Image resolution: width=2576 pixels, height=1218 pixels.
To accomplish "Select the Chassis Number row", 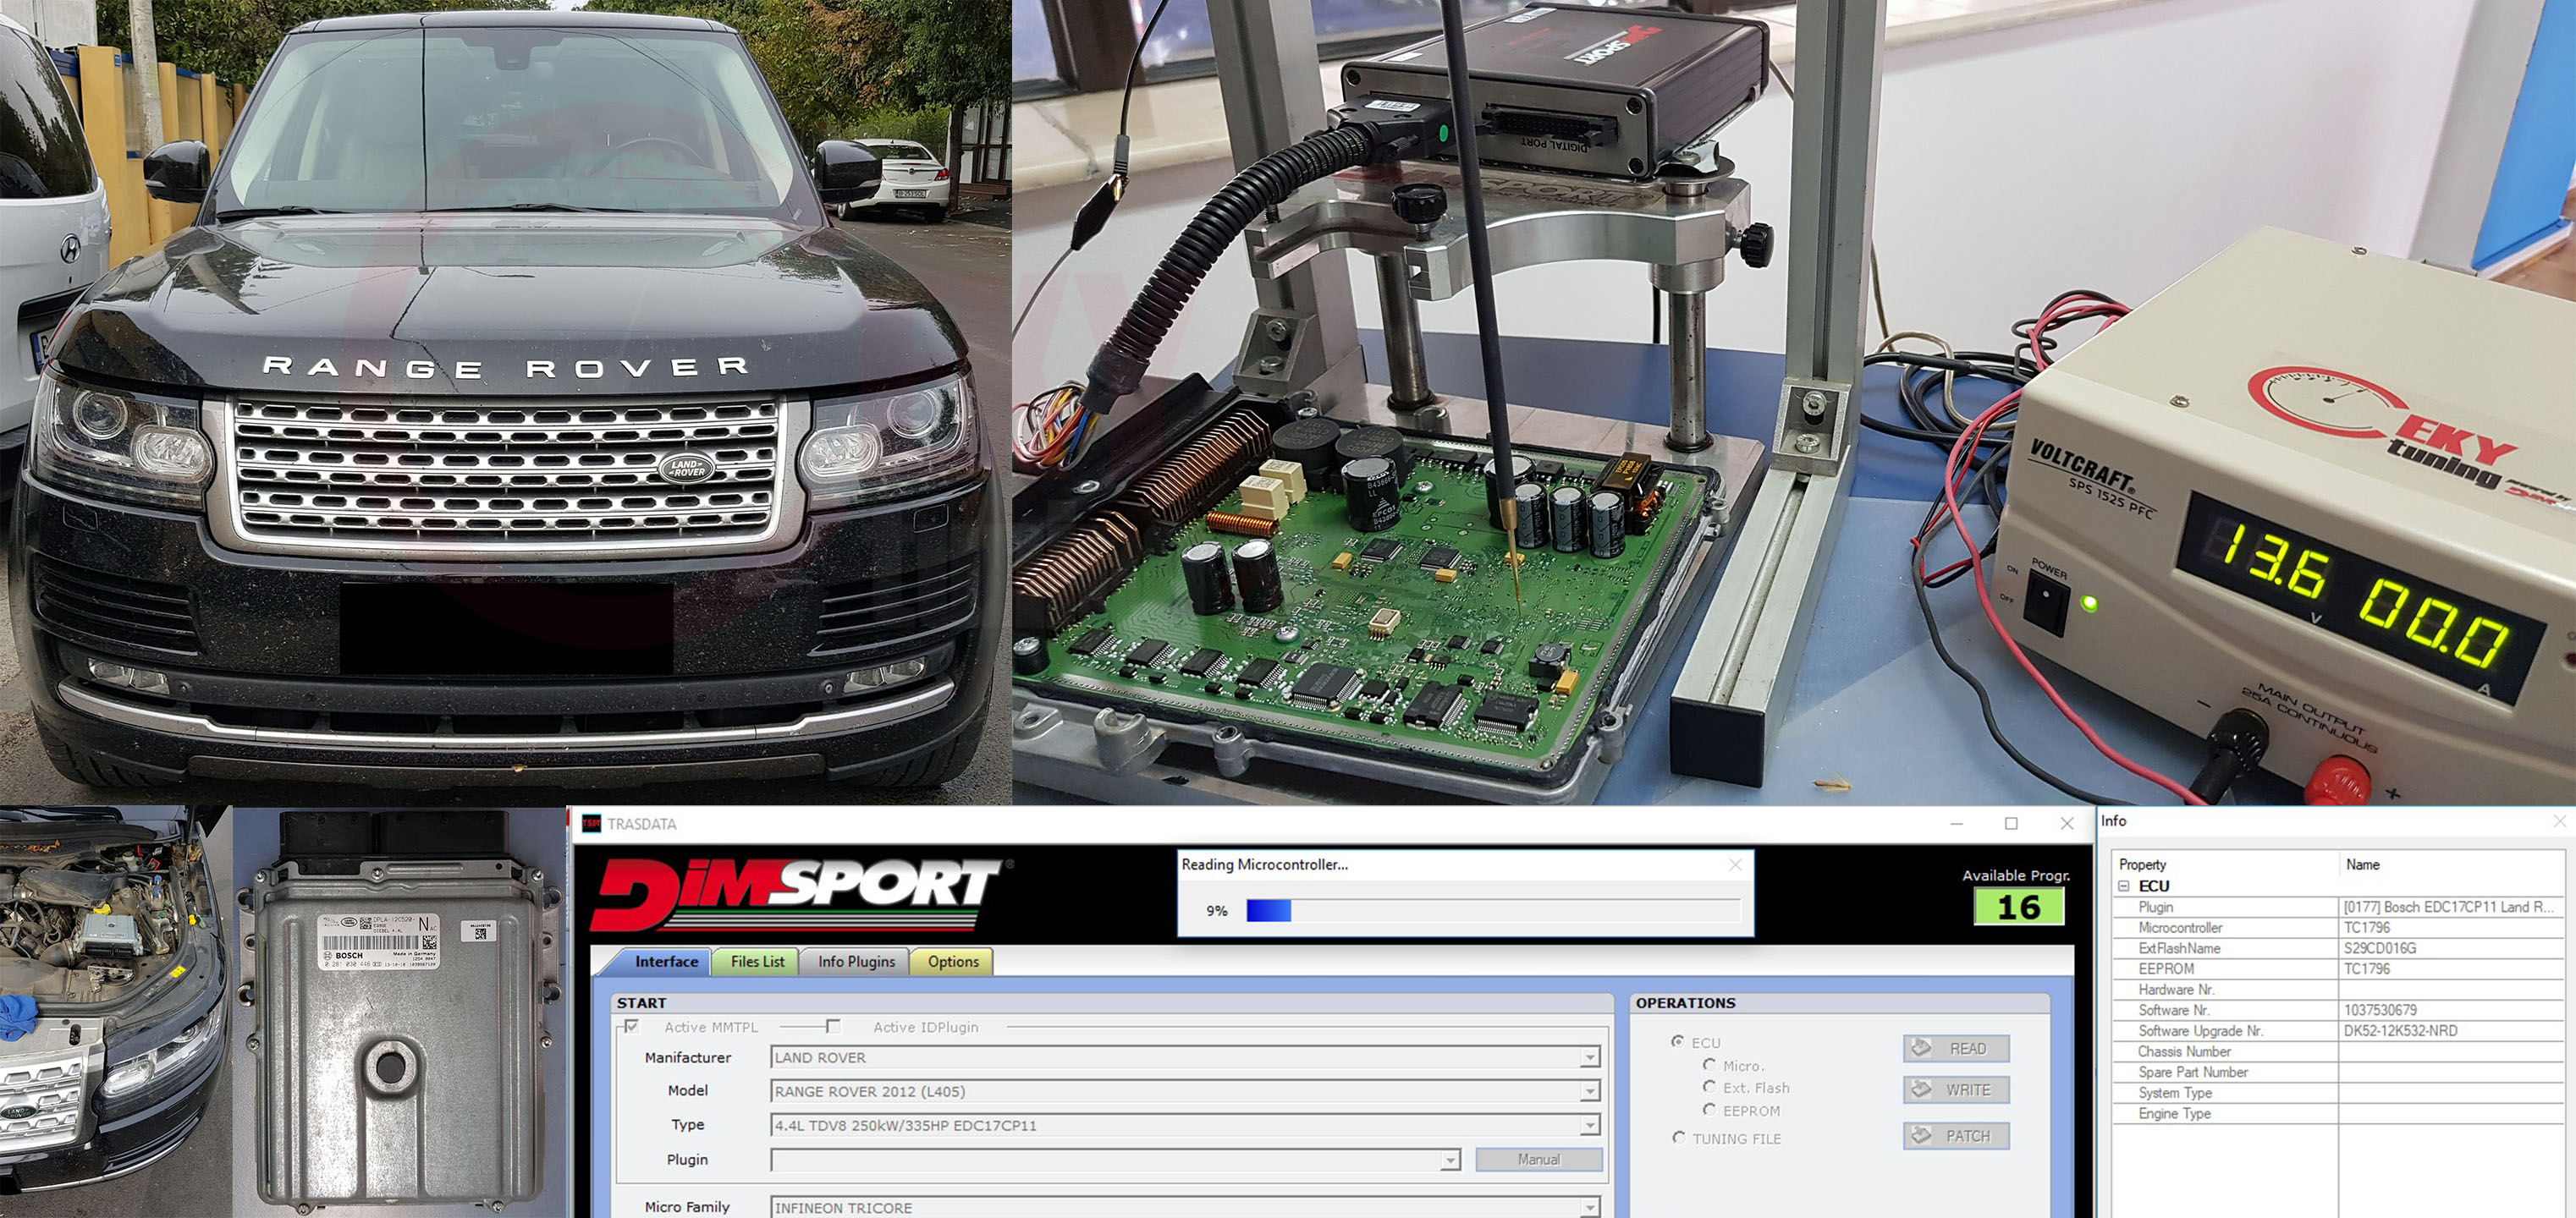I will 2338,1051.
